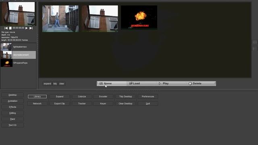Screen dimensions: 258x145
Task: Play the clip in preview player
Action: click(27, 28)
